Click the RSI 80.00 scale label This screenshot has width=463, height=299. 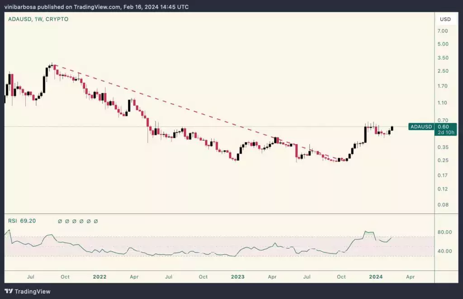coord(445,232)
